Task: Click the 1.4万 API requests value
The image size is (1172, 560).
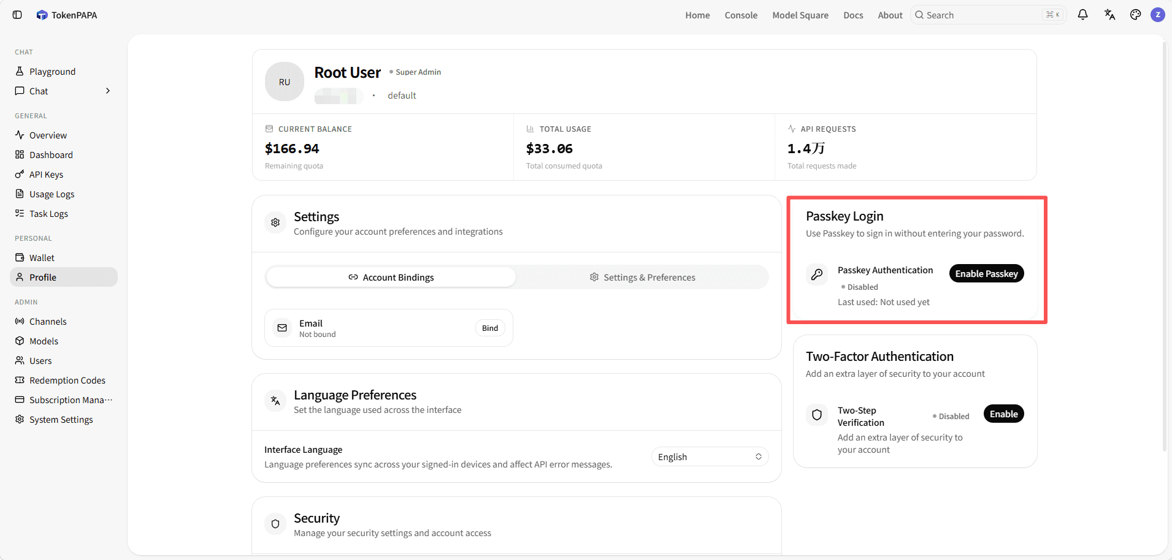Action: tap(806, 148)
